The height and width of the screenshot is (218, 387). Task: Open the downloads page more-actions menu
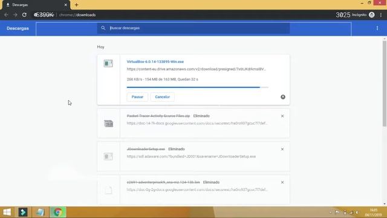click(x=377, y=28)
